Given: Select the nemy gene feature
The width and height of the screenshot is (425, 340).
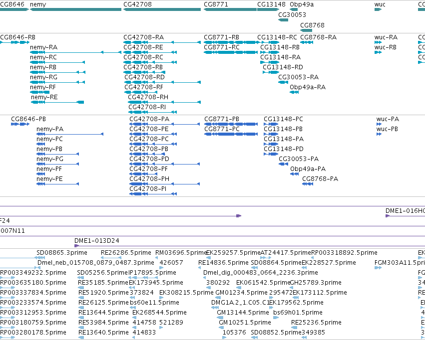Looking at the screenshot, I should coord(75,9).
